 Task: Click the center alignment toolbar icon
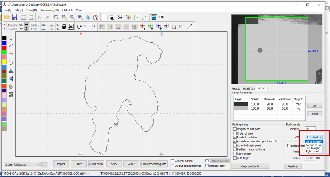point(88,17)
